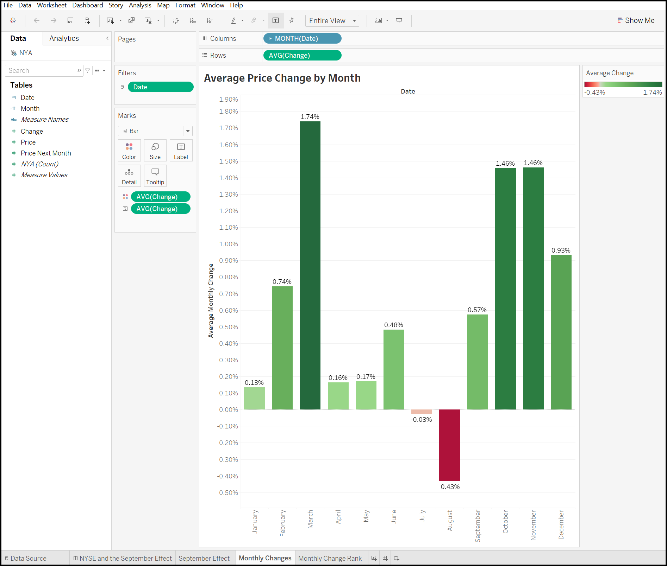Open the Worksheet menu
667x566 pixels.
[52, 5]
